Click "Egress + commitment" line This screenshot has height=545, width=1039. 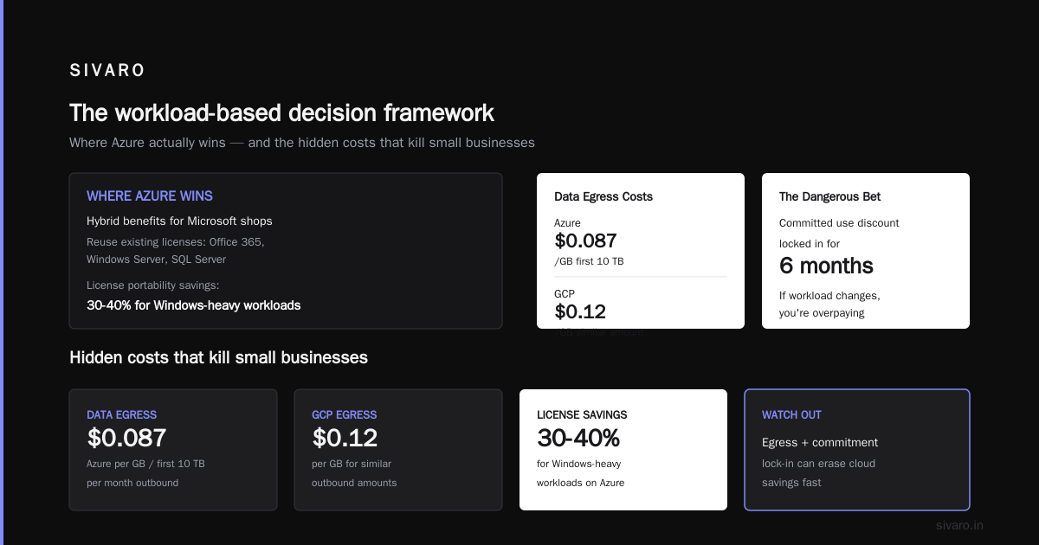pyautogui.click(x=820, y=443)
